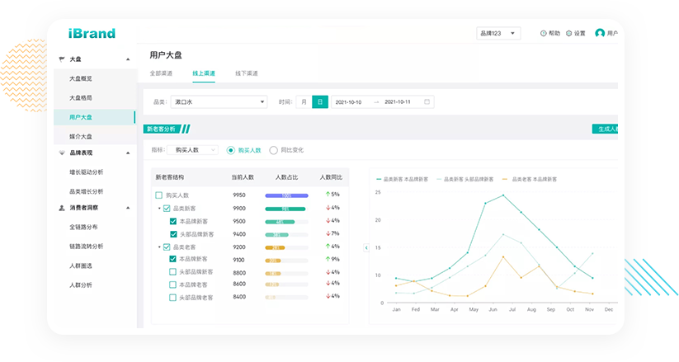Click the 人数同比 column header

point(331,177)
